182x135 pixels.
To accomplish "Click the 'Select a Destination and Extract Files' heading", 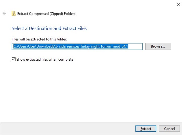I will point(49,28).
